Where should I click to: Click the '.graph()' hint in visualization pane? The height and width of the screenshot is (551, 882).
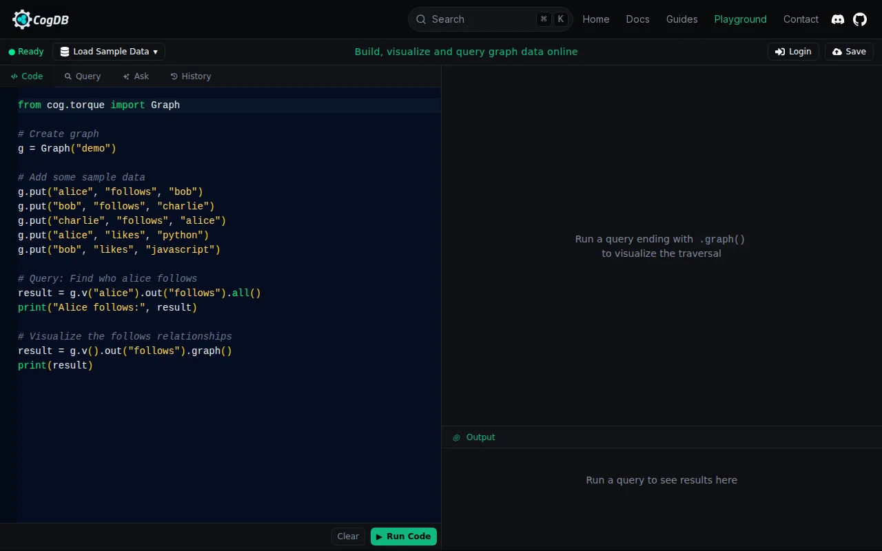pyautogui.click(x=722, y=240)
